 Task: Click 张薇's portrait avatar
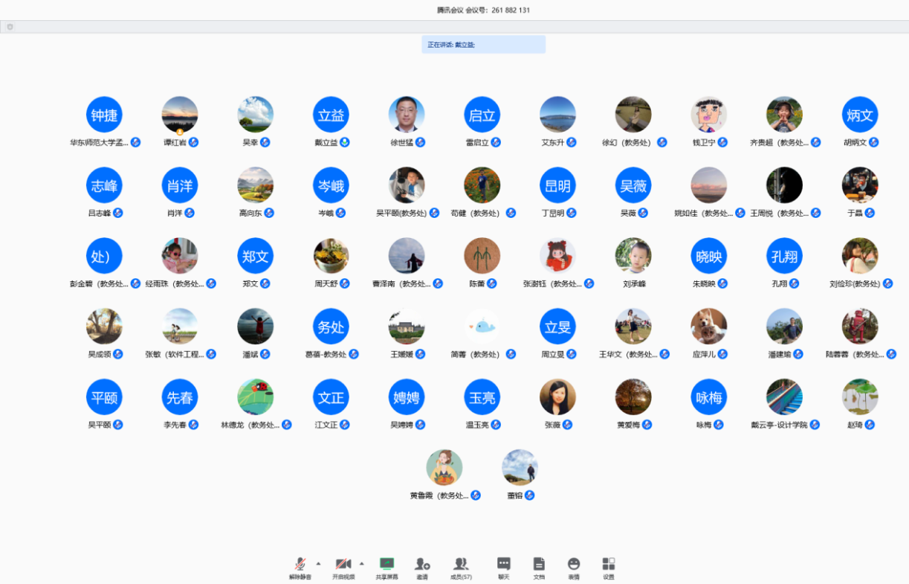557,397
